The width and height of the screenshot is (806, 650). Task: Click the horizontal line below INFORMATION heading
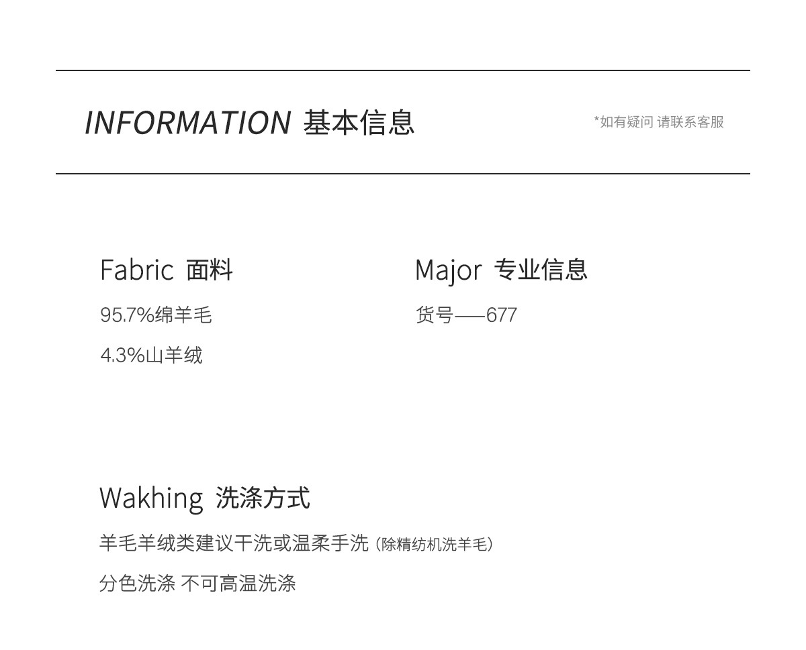tap(403, 174)
